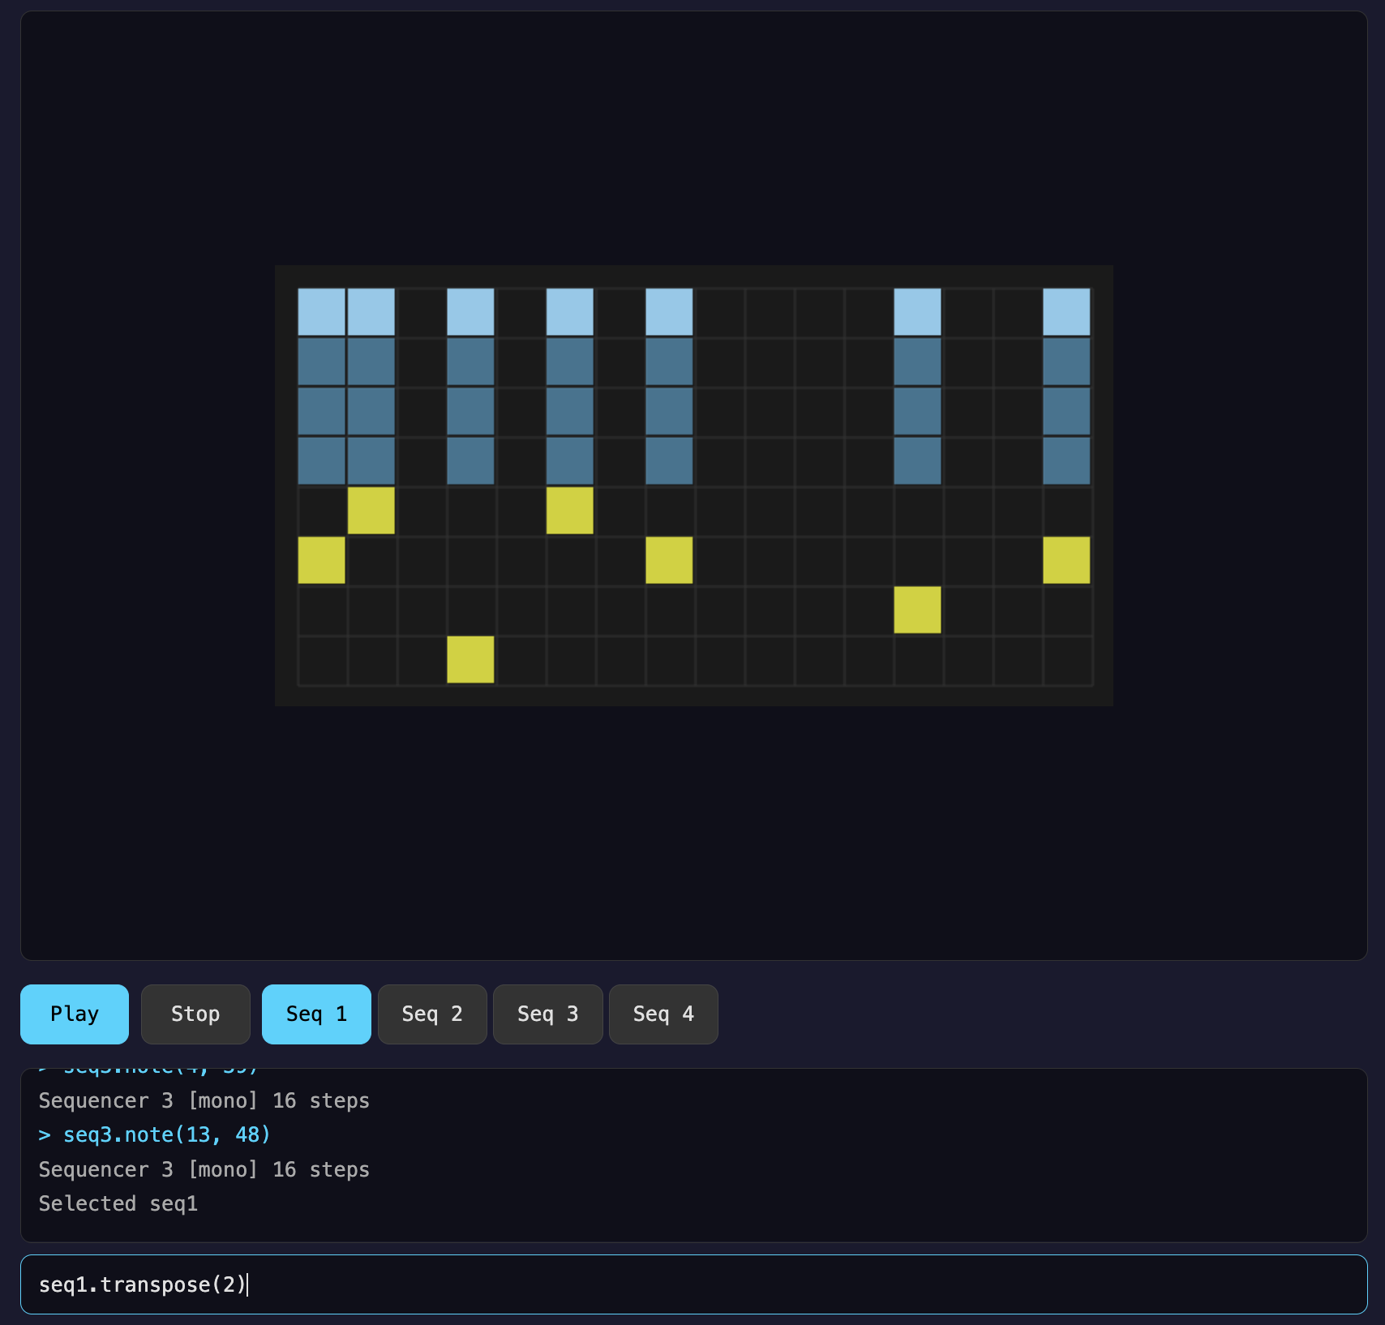Toggle the yellow note directly below the second column's blue bar
Viewport: 1385px width, 1325px height.
click(x=371, y=511)
